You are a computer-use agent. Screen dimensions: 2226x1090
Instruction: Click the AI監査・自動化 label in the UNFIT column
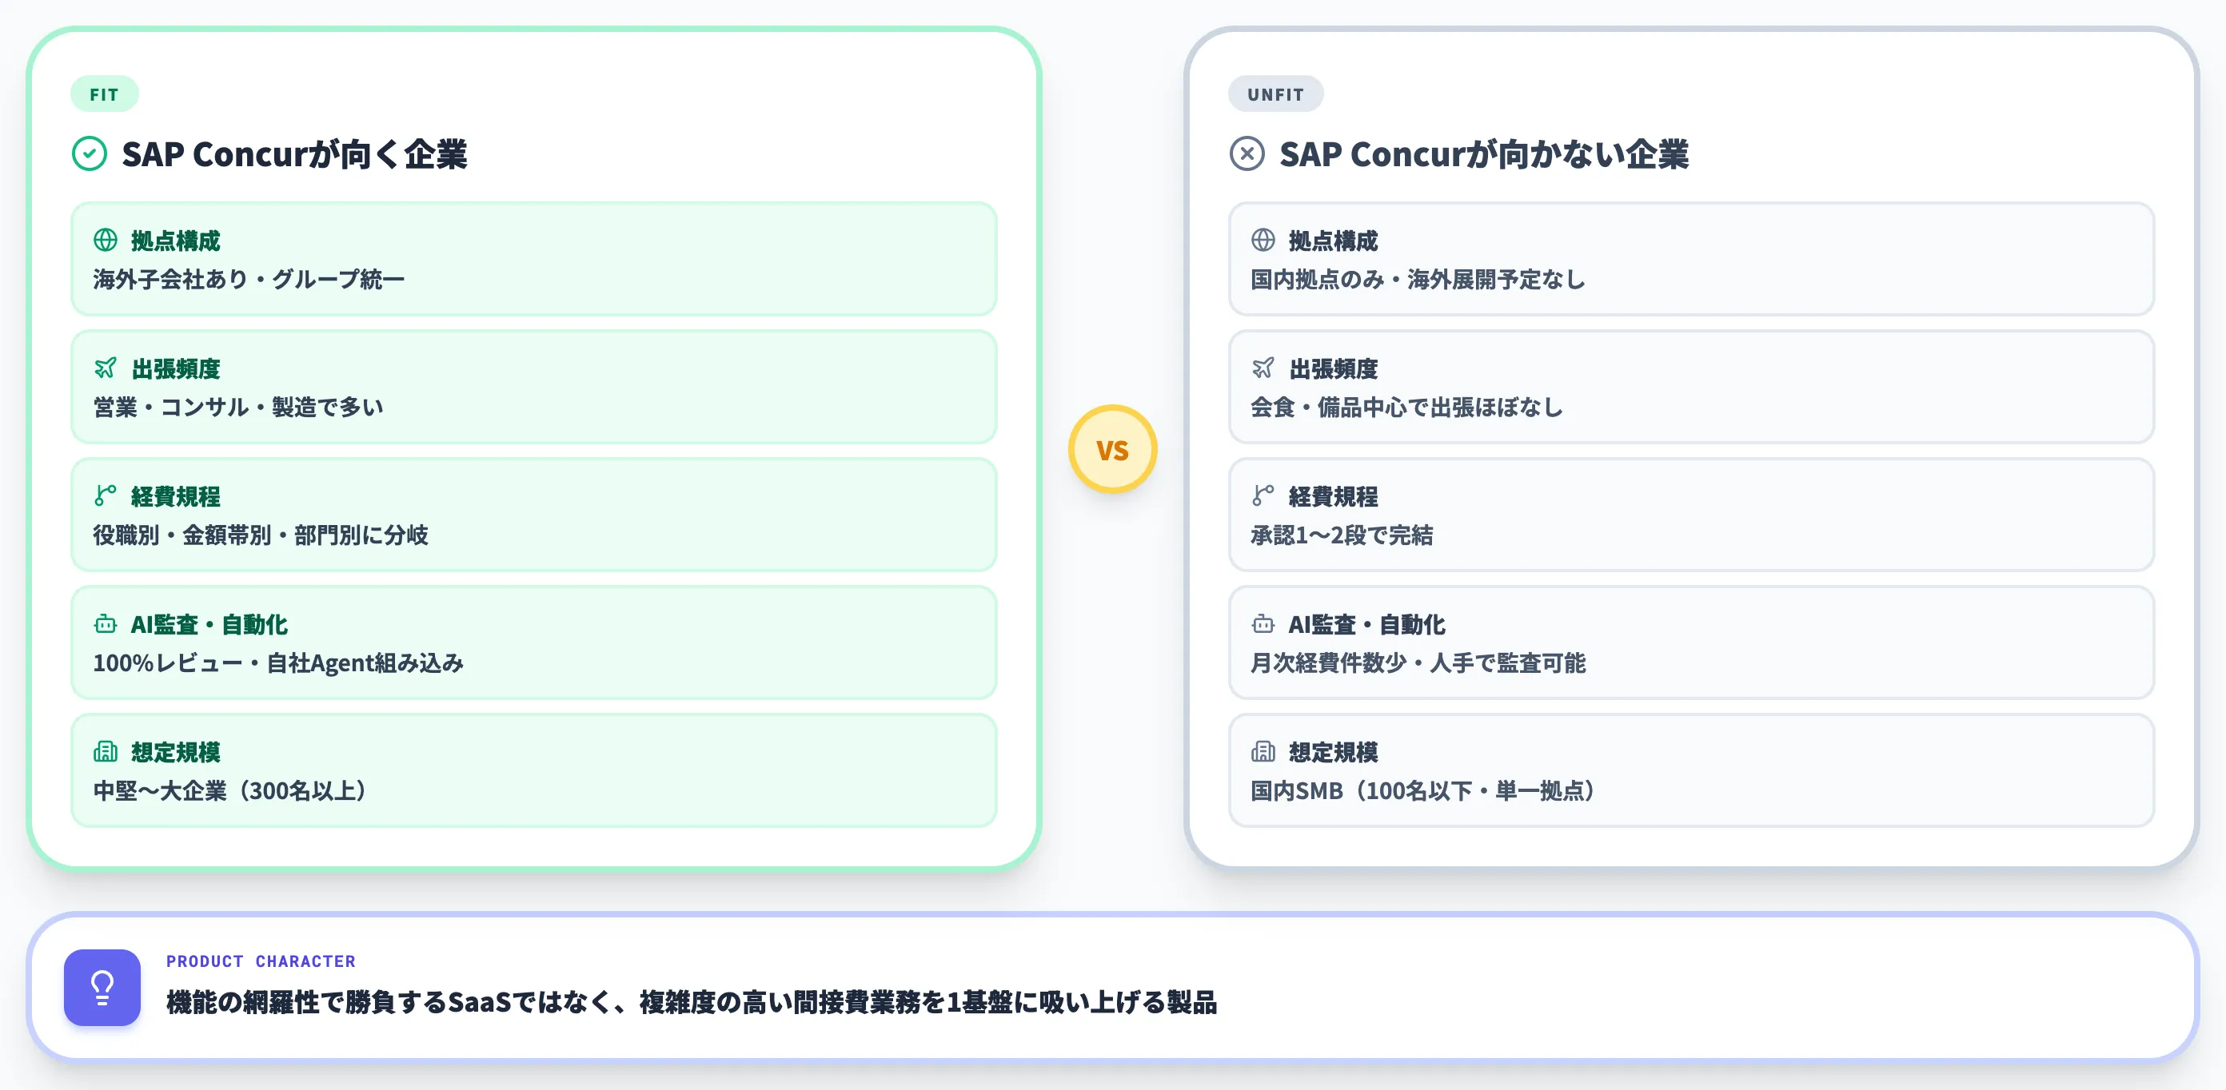(1367, 624)
